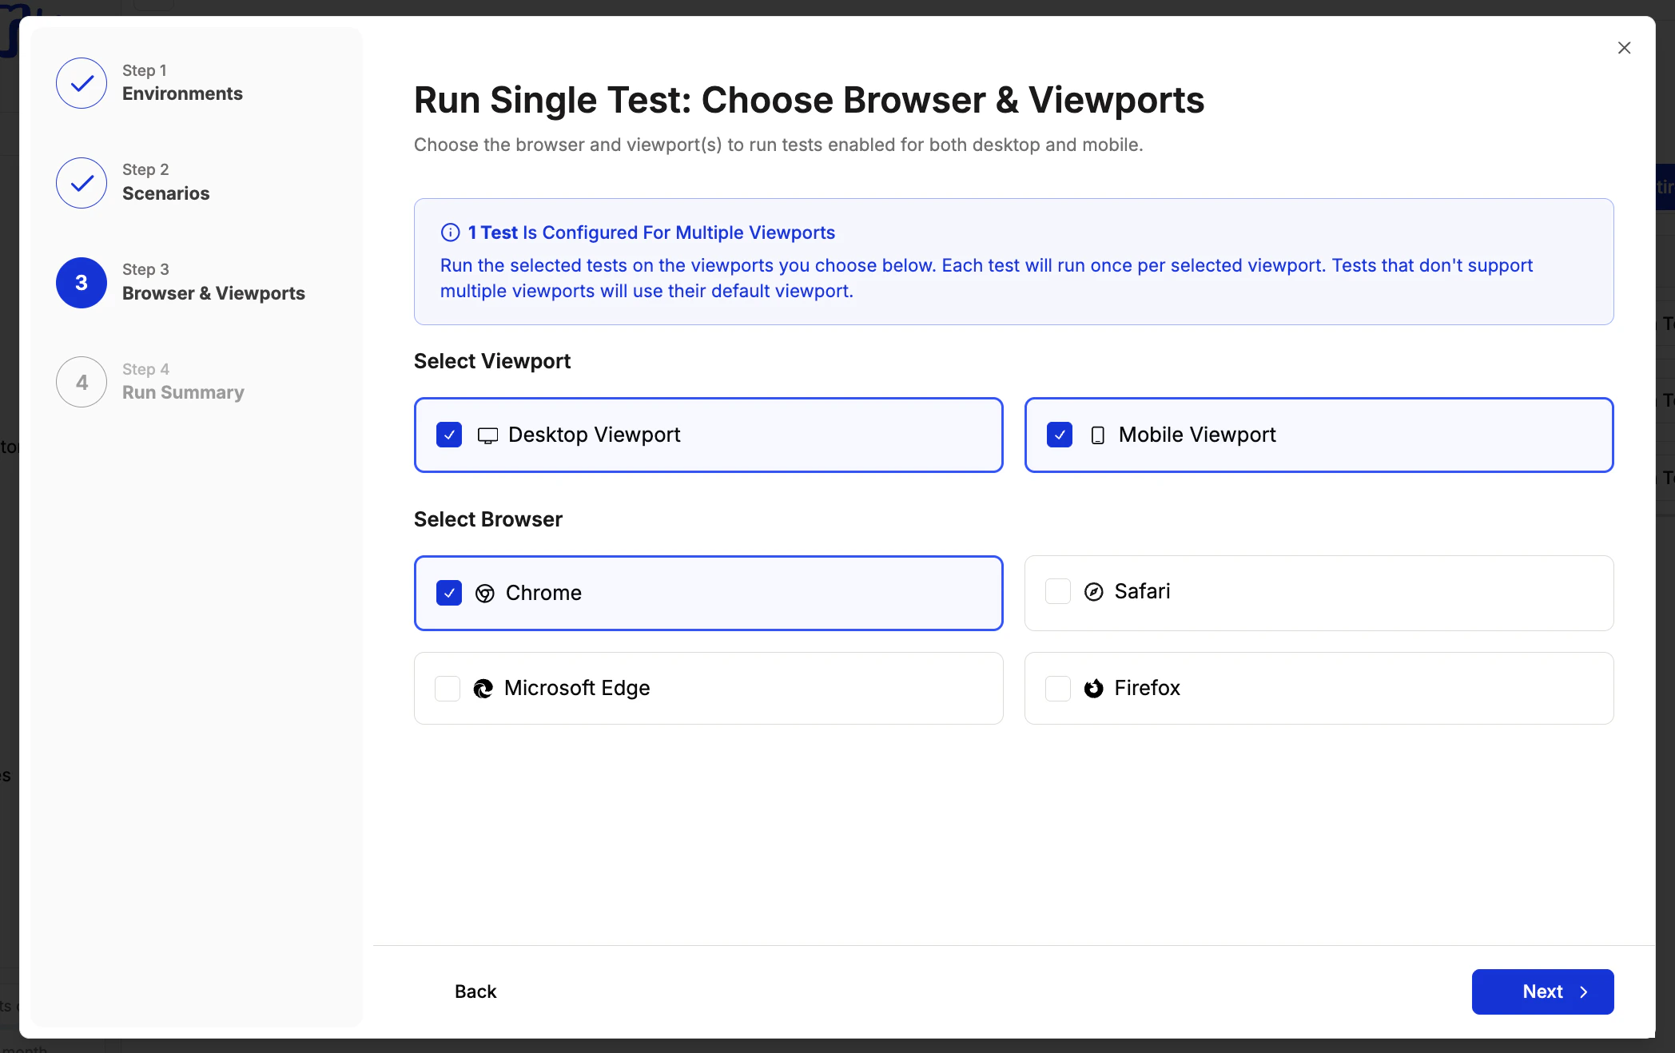This screenshot has height=1053, width=1675.
Task: Click the Microsoft Edge option card
Action: pos(708,689)
